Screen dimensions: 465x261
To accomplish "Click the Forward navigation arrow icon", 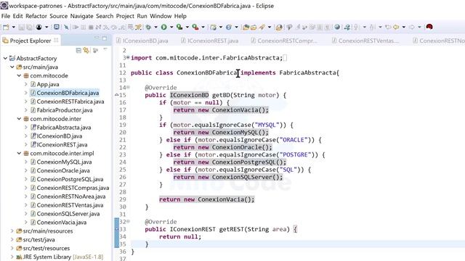I will point(412,28).
